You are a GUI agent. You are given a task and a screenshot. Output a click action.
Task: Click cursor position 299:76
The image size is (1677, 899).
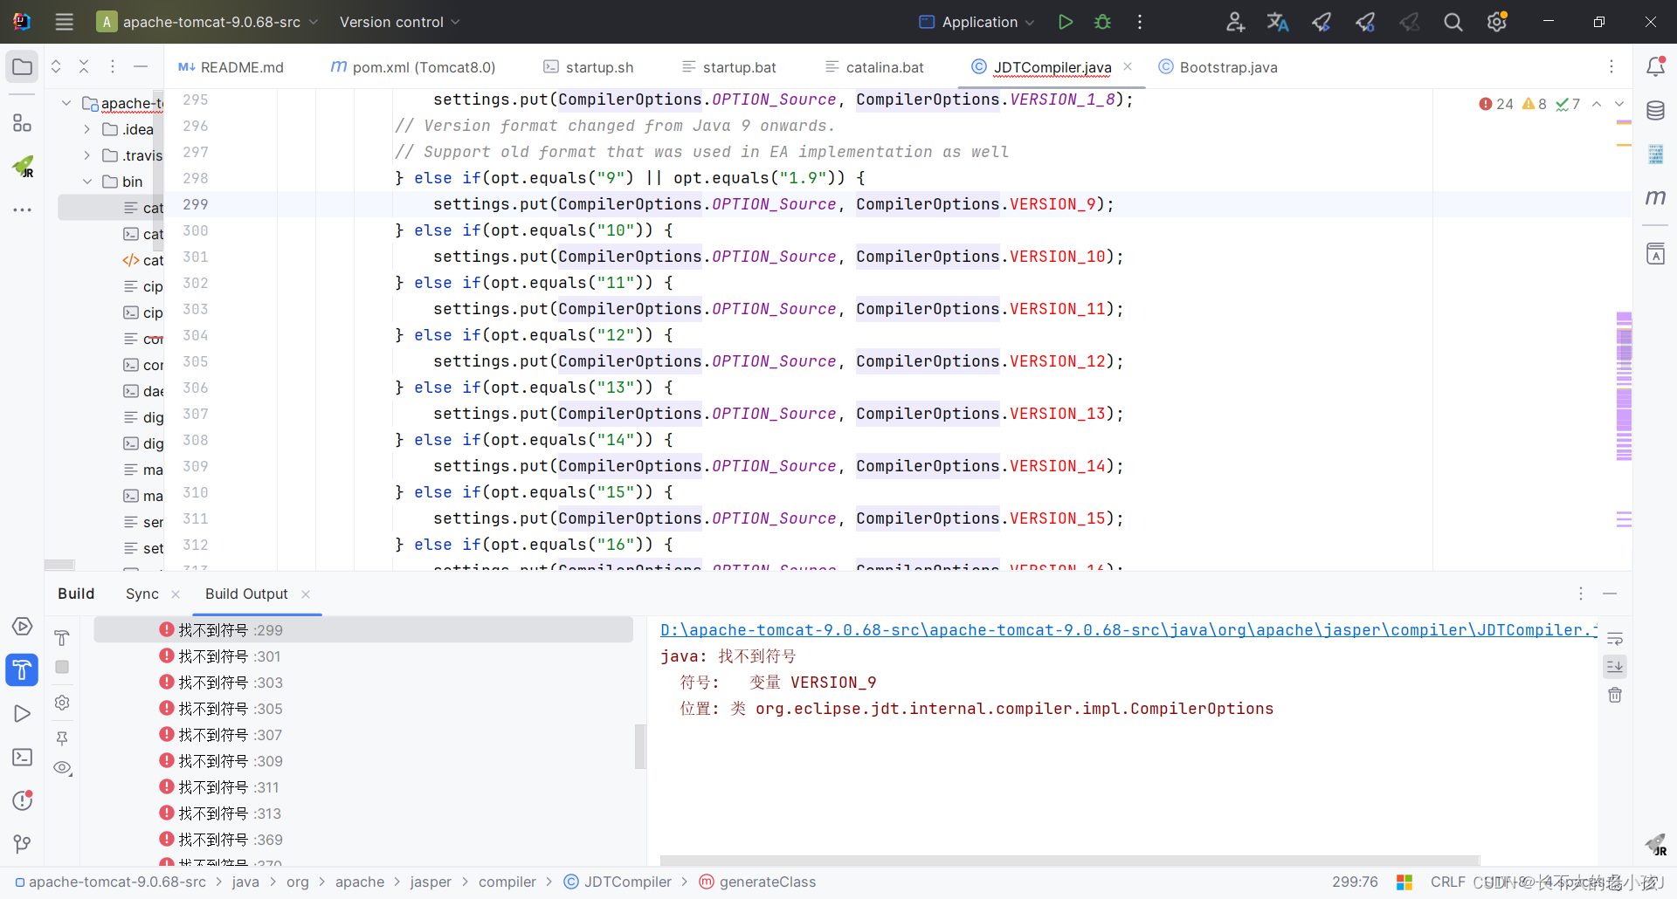[x=1355, y=882]
